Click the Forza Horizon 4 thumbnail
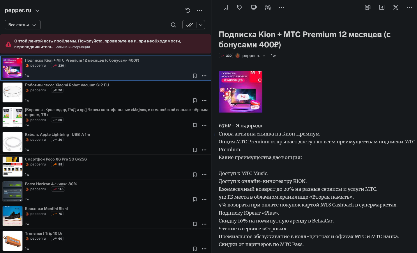This screenshot has height=253, width=417. pos(13,191)
